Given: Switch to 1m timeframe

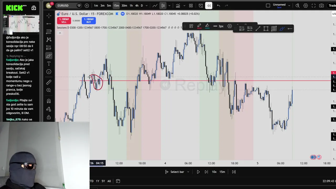Looking at the screenshot, I should click(x=96, y=6).
